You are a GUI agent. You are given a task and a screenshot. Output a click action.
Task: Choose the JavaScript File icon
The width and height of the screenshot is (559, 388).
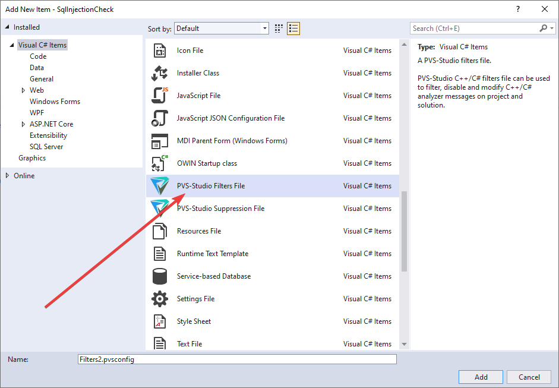(x=160, y=95)
